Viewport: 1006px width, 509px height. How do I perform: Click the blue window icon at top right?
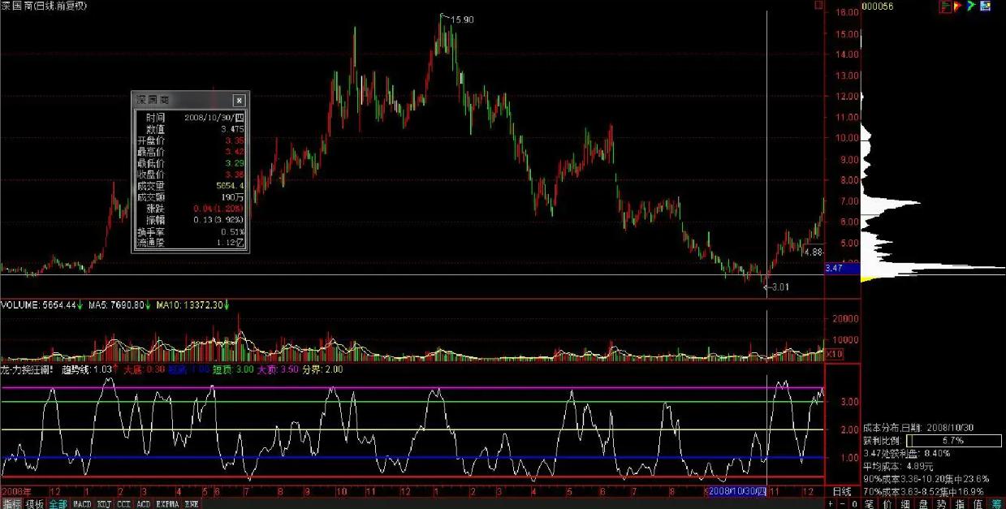pos(985,6)
